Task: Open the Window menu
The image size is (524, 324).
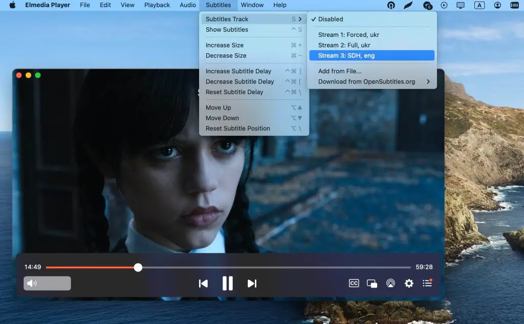Action: pyautogui.click(x=252, y=5)
